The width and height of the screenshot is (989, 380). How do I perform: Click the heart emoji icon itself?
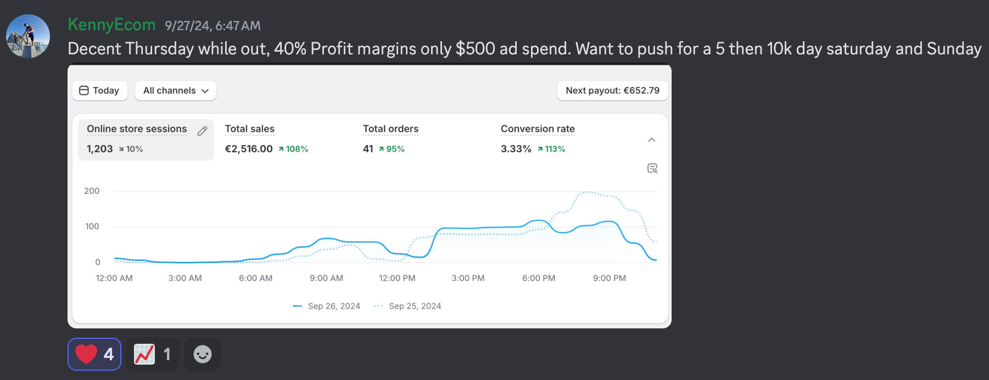86,354
